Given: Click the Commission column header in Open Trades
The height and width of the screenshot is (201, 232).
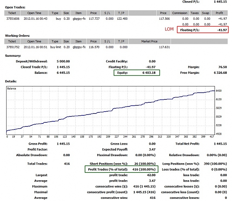Looking at the screenshot, I should (x=180, y=13).
